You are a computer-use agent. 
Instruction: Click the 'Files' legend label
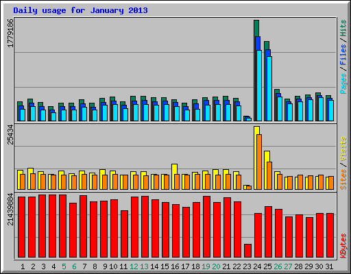click(343, 55)
